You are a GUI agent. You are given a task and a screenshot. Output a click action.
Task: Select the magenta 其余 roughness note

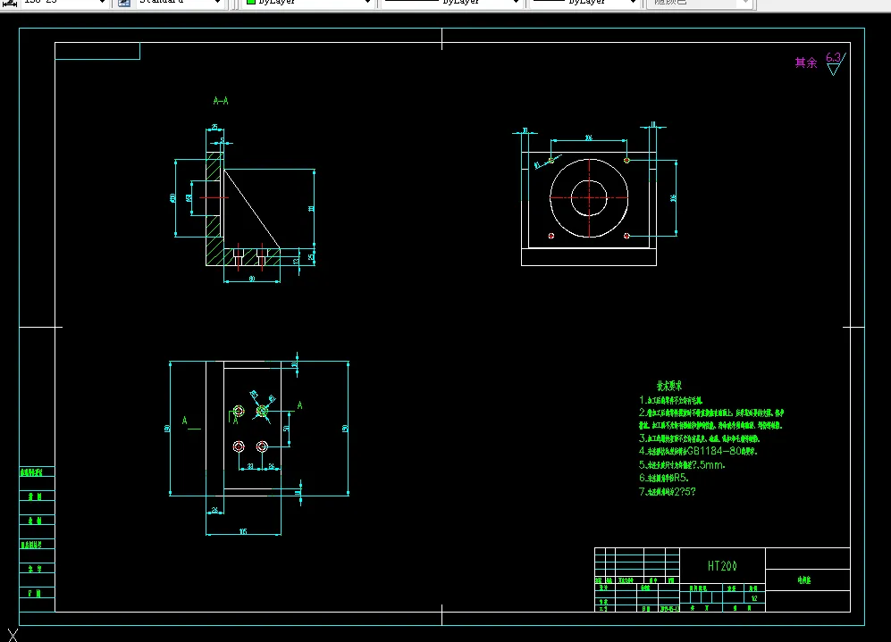[806, 63]
